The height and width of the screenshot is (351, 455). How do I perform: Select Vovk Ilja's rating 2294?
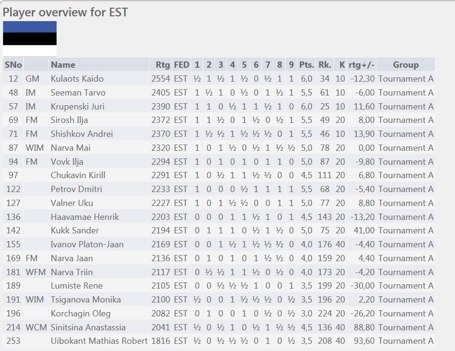[161, 161]
